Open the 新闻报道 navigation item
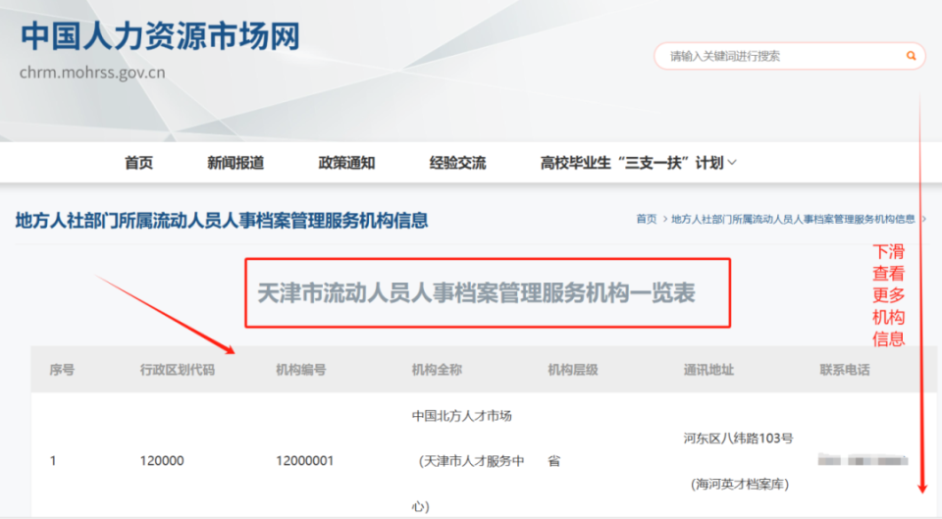Image resolution: width=942 pixels, height=519 pixels. coord(235,163)
